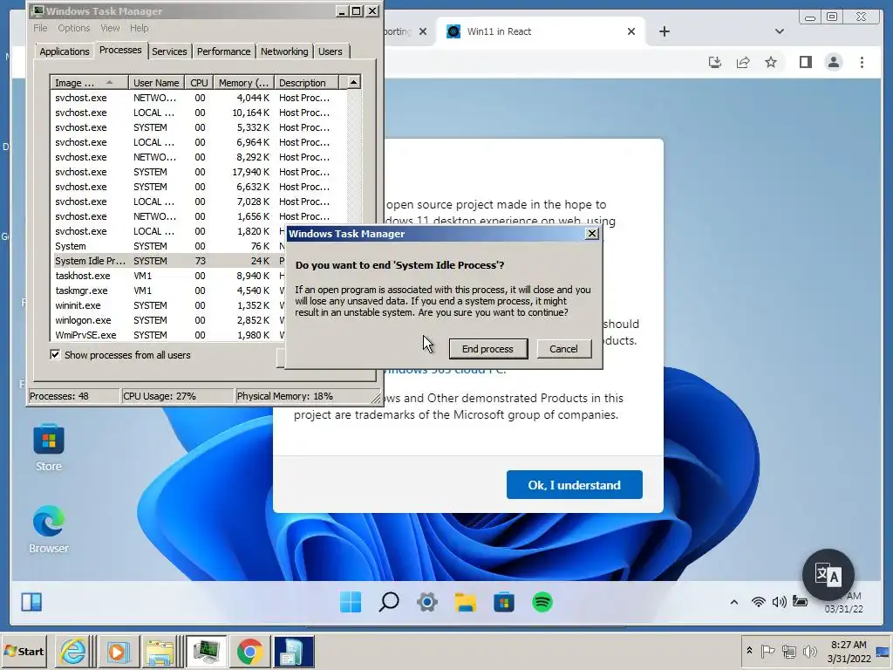The image size is (893, 670).
Task: Toggle Show processes from all users
Action: 55,355
